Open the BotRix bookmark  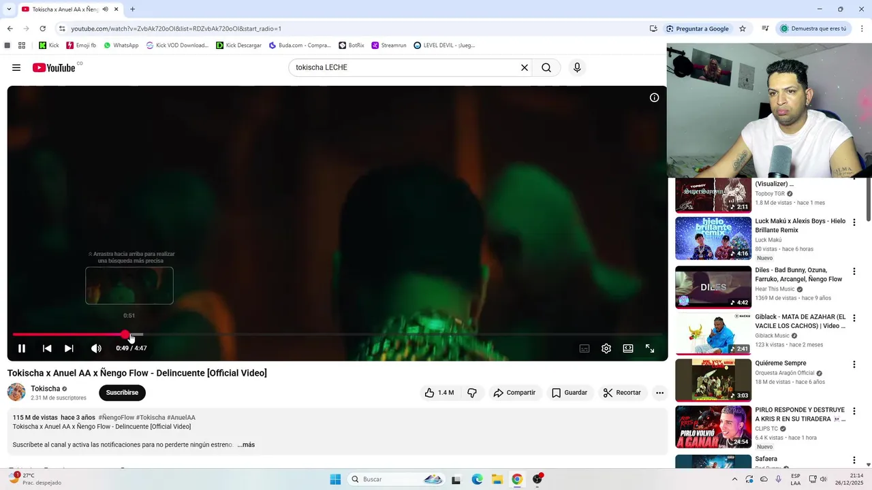coord(351,45)
